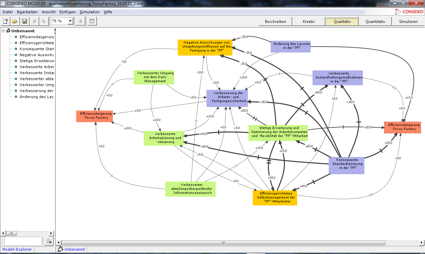
Task: Click the open folder icon in toolbar
Action: [15, 21]
